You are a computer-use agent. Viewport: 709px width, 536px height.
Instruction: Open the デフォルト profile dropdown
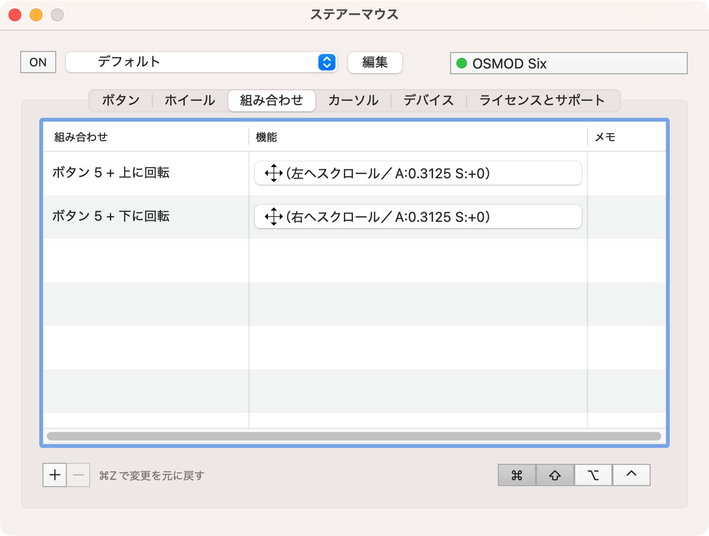click(x=202, y=62)
